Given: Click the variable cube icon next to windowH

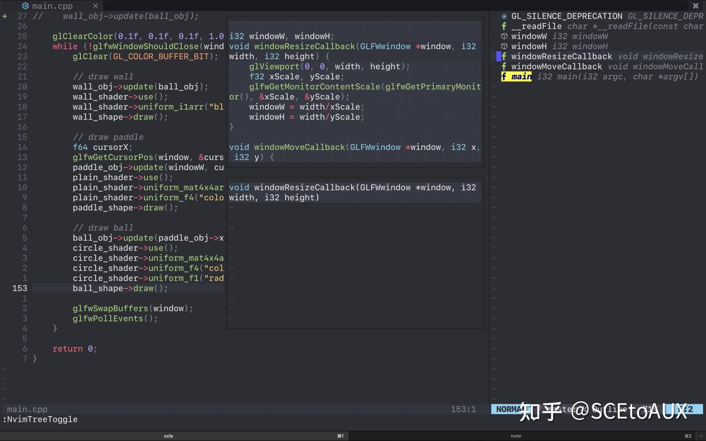Looking at the screenshot, I should pos(504,46).
